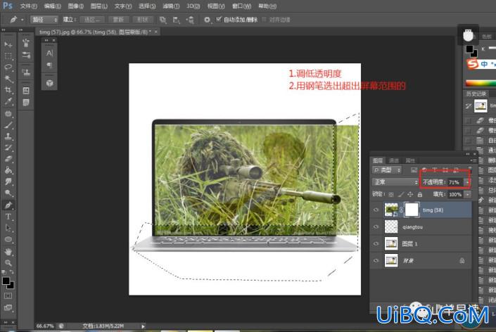Toggle lock transparent pixels in Layers panel

391,194
